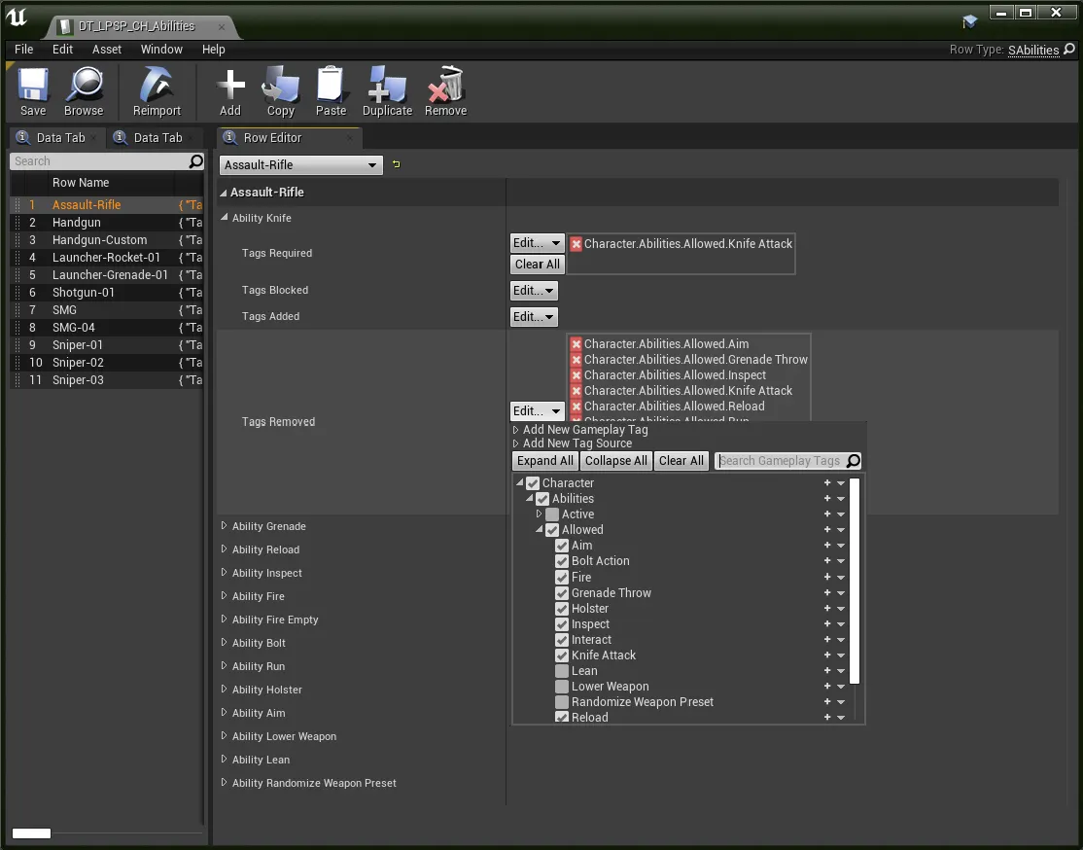Switch to the Row Editor tab
This screenshot has width=1083, height=850.
272,138
